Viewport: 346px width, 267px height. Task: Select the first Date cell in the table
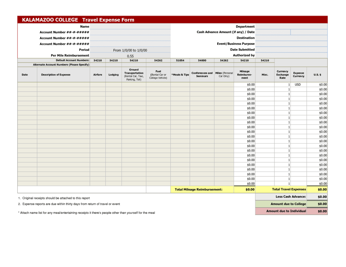point(27,85)
